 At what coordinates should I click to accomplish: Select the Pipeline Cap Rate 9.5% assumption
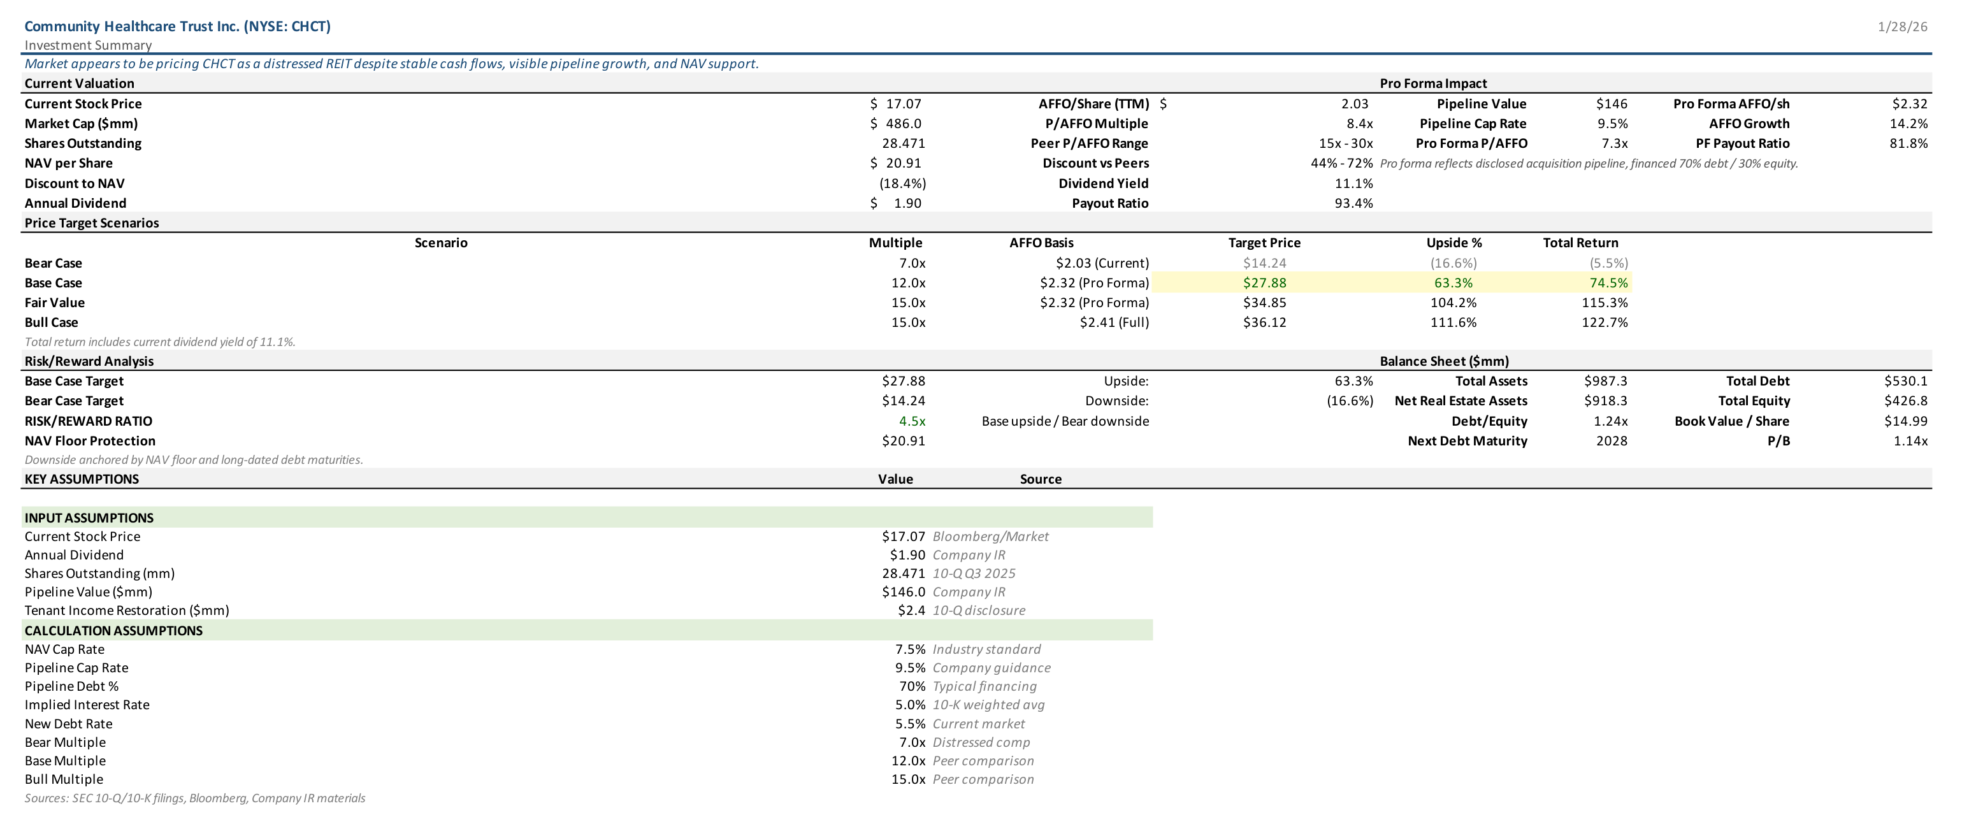pyautogui.click(x=909, y=667)
